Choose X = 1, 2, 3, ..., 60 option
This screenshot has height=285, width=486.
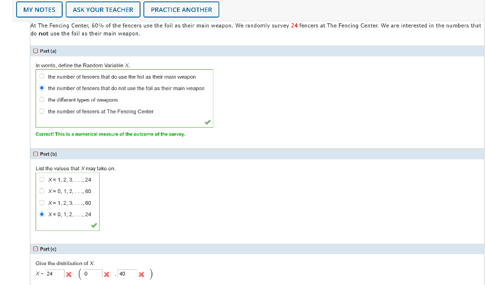point(42,202)
